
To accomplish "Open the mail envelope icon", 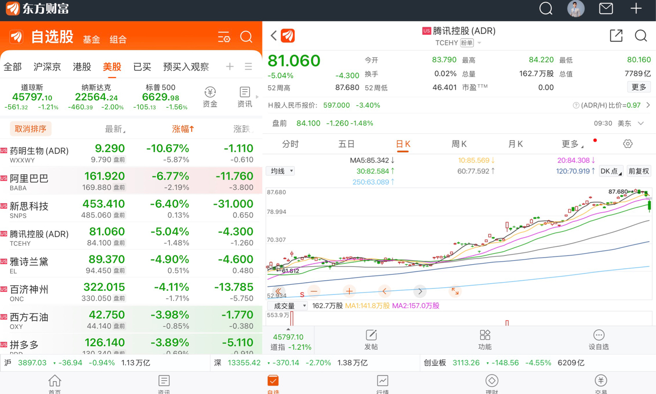I will 606,9.
